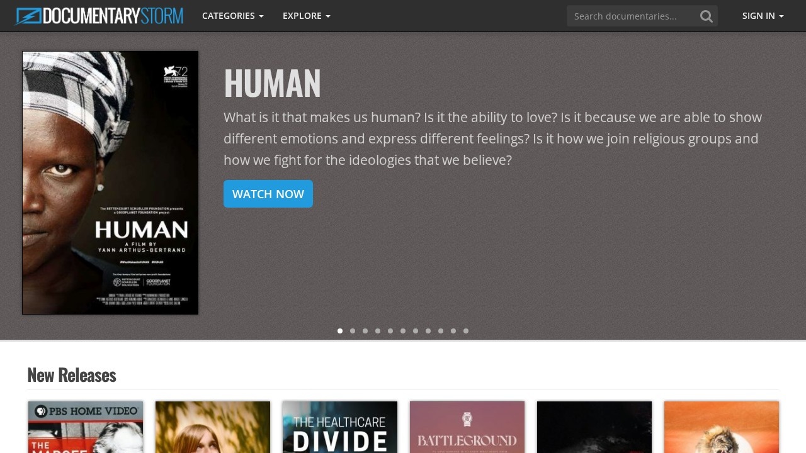Jump to the last carousel dot
Screen dimensions: 806x453
click(466, 331)
